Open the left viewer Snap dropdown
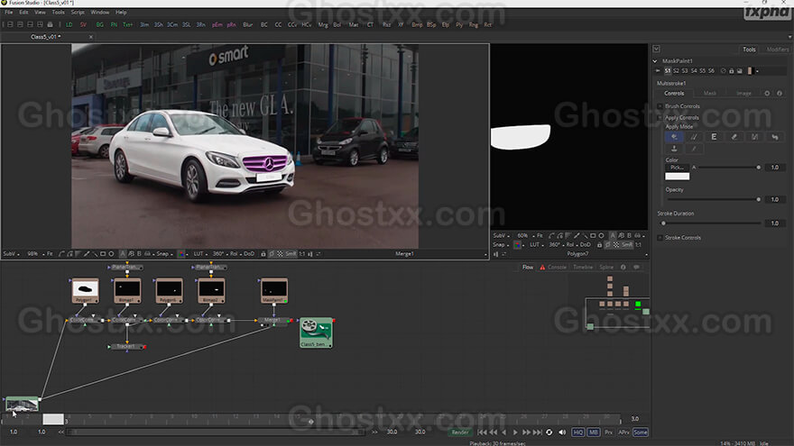794x446 pixels. (164, 254)
